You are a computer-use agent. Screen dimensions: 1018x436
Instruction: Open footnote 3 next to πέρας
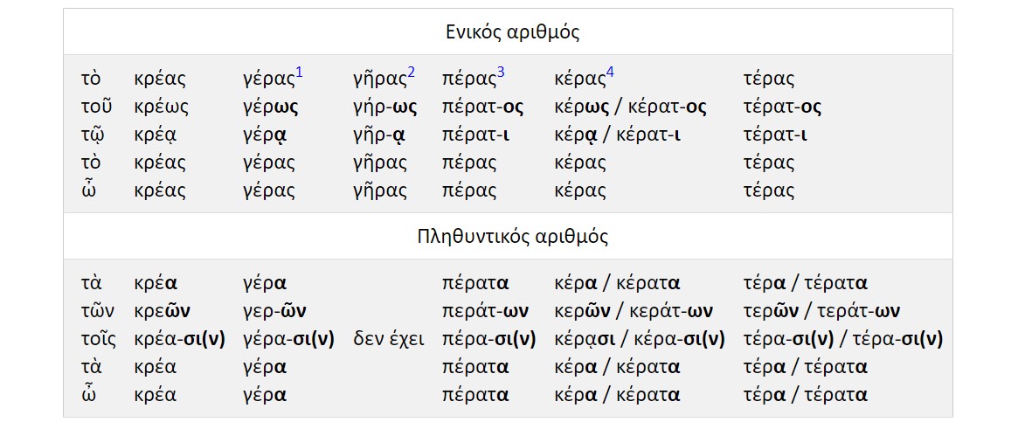tap(501, 72)
